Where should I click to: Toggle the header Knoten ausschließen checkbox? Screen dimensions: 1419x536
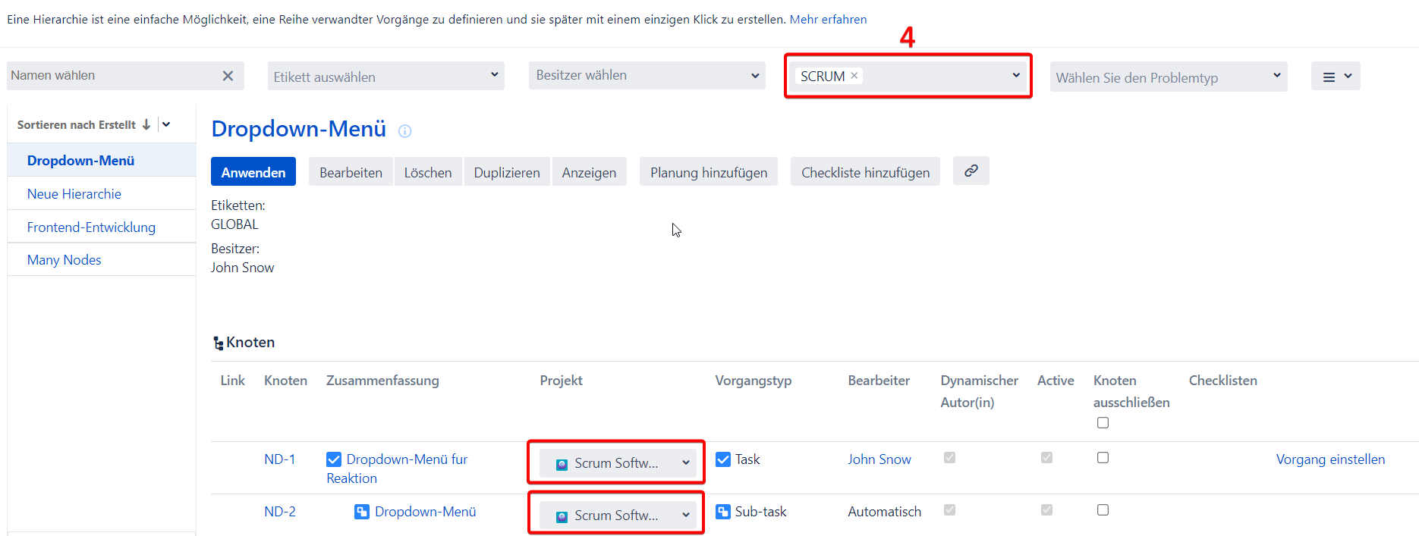(x=1103, y=423)
